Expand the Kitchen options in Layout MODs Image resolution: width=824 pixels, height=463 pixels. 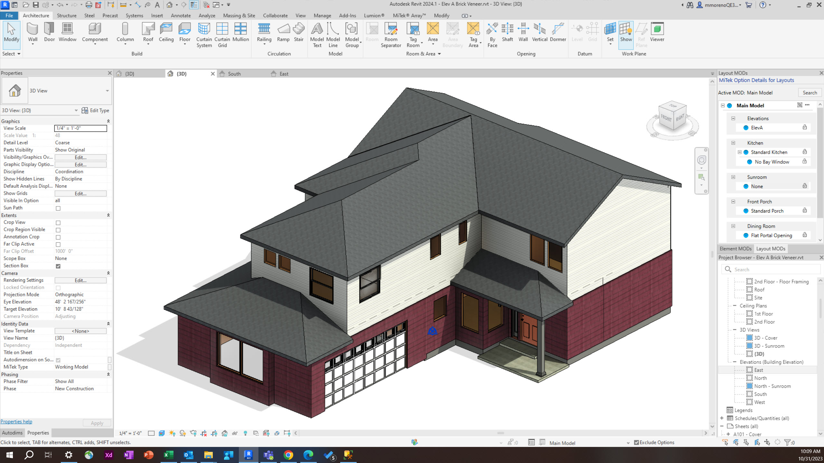[x=733, y=142]
